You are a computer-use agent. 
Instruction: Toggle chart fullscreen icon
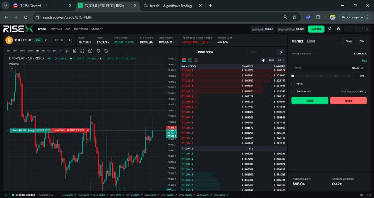pos(82,51)
